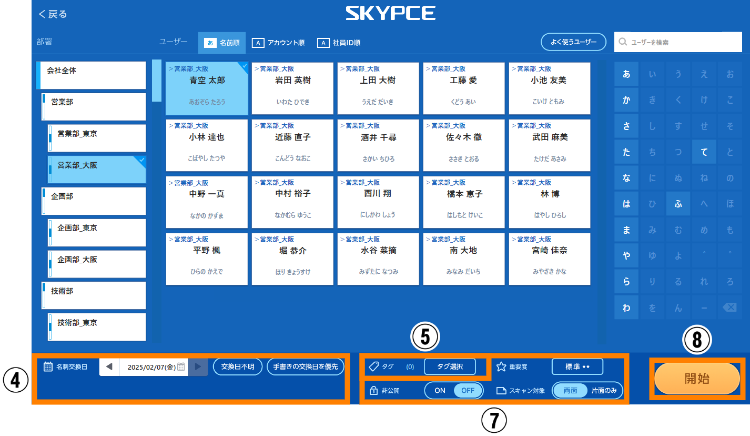This screenshot has width=750, height=436.
Task: Go to previous business card exchange date
Action: (x=109, y=367)
